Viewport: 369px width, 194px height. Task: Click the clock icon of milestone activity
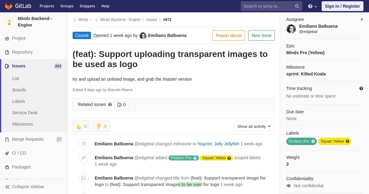click(84, 144)
